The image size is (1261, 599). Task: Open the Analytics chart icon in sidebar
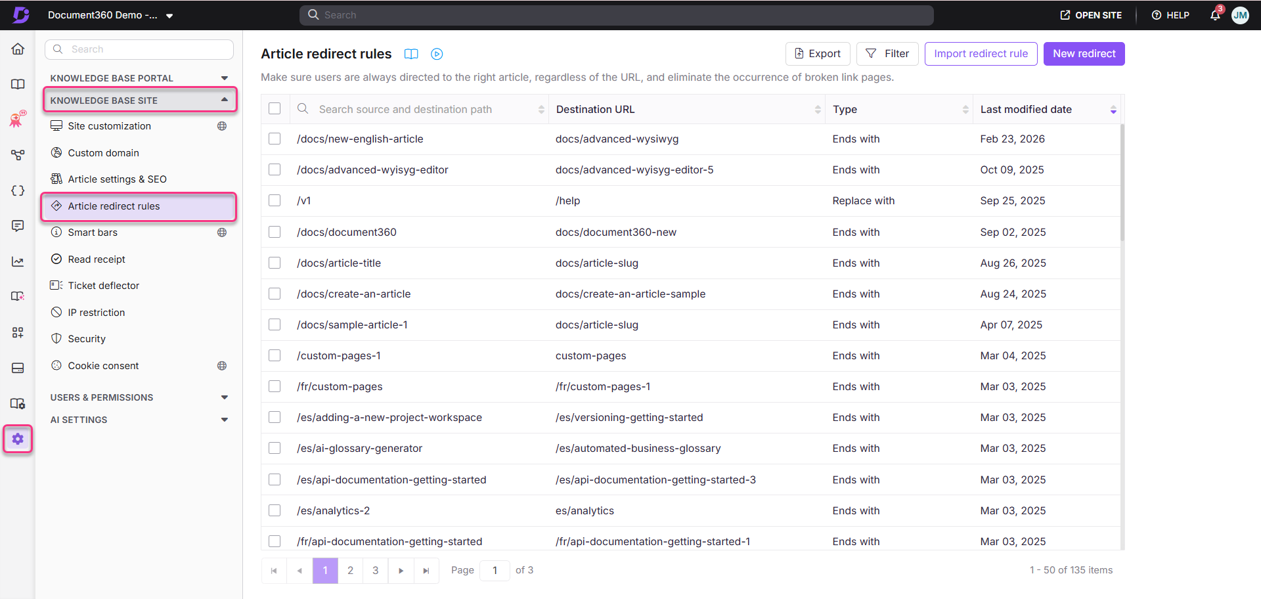18,261
